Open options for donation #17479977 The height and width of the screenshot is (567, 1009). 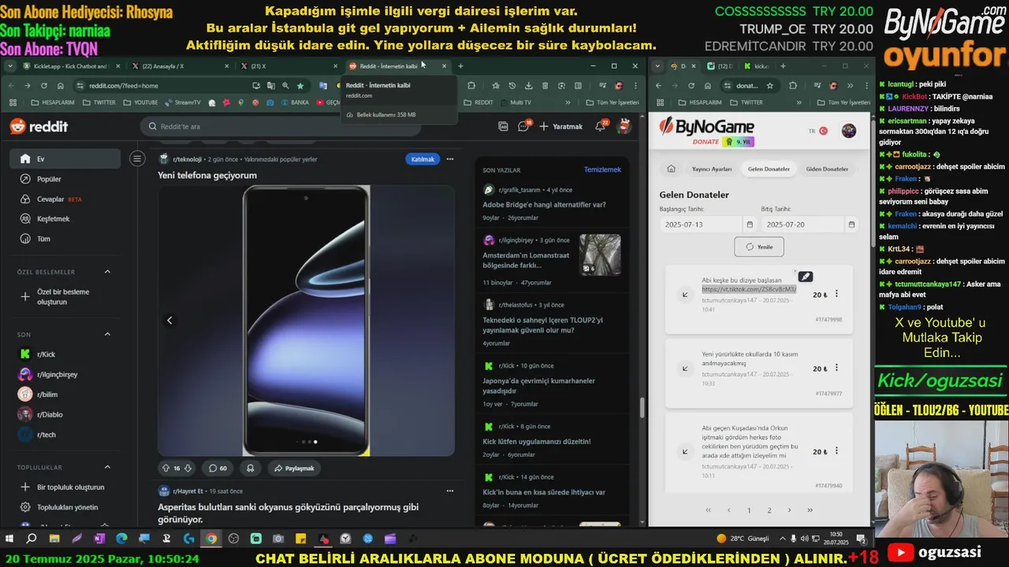836,368
